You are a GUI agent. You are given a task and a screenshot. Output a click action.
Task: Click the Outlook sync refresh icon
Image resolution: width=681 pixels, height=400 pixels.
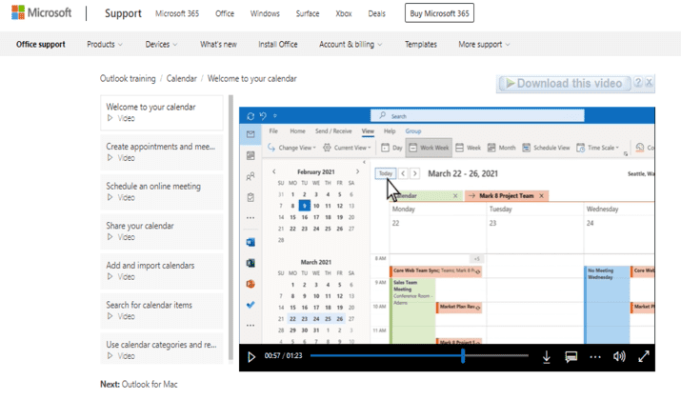point(250,116)
